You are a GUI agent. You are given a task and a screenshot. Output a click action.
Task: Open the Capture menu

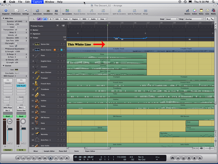37,2
